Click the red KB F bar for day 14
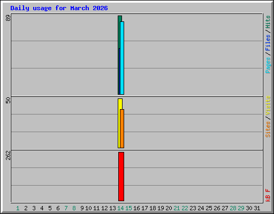The height and width of the screenshot is (214, 274). point(121,177)
